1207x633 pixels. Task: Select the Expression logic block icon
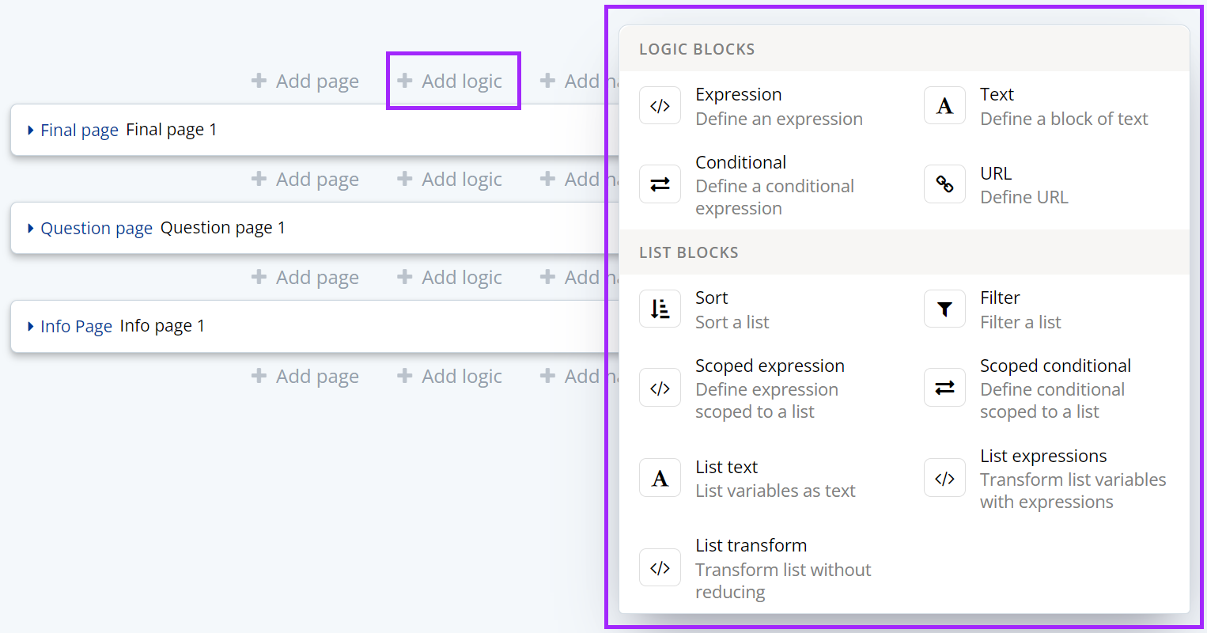(x=660, y=104)
